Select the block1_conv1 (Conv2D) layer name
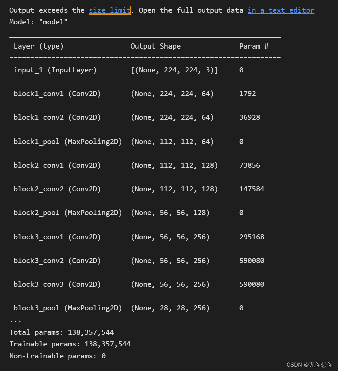The height and width of the screenshot is (371, 338). tap(57, 94)
